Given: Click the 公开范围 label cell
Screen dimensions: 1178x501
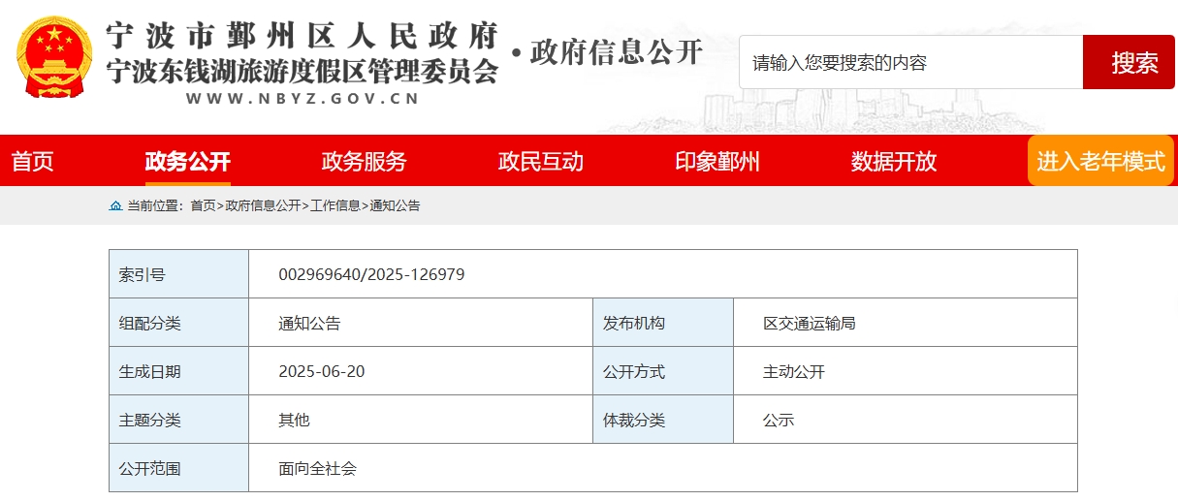Looking at the screenshot, I should point(178,468).
